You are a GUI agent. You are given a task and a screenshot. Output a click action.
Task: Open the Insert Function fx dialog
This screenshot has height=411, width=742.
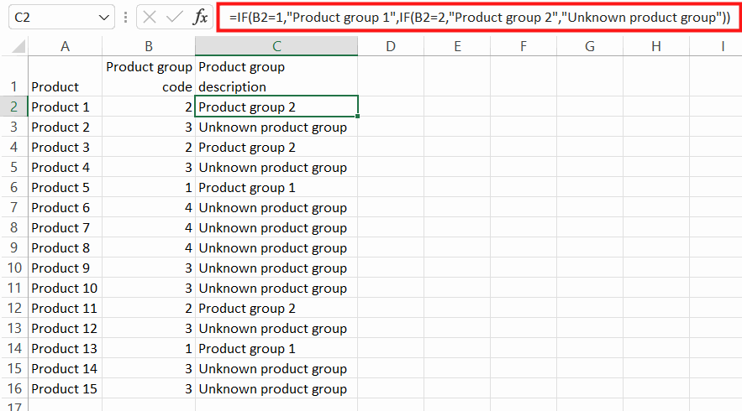(200, 18)
